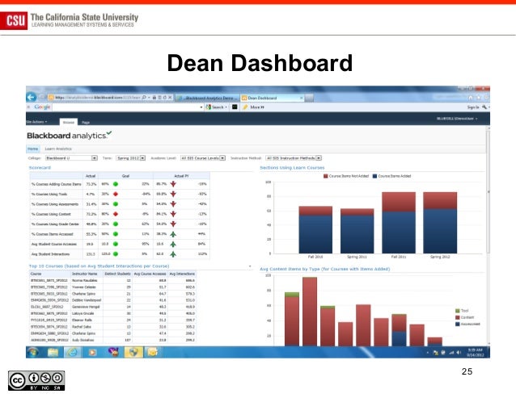Click the CSU red logo
This screenshot has height=398, width=516.
click(x=14, y=21)
